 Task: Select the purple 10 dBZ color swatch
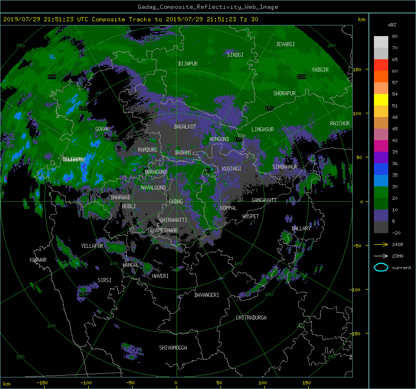(x=381, y=216)
